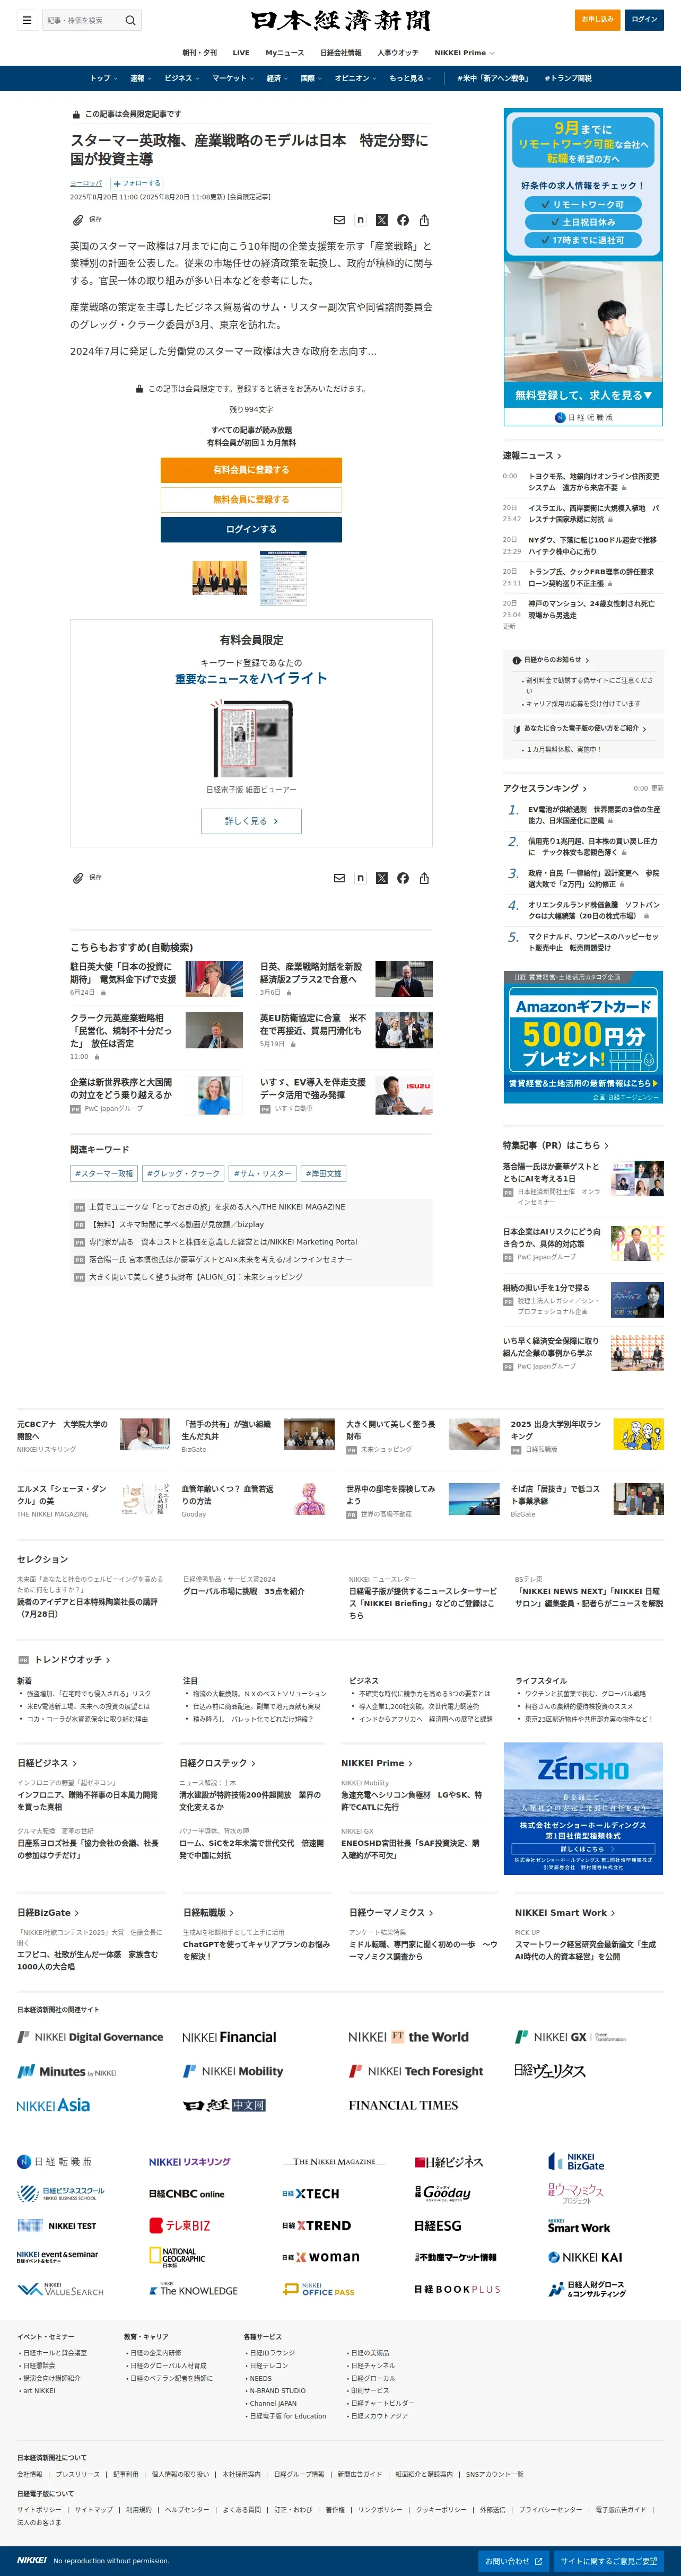Expand the アクセスランキング section heading

[x=545, y=788]
